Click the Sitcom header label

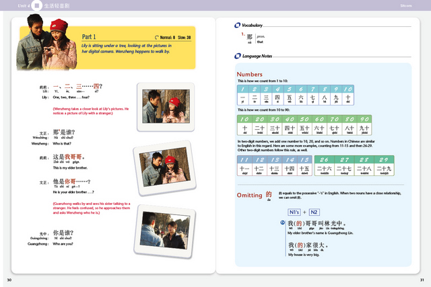[406, 6]
